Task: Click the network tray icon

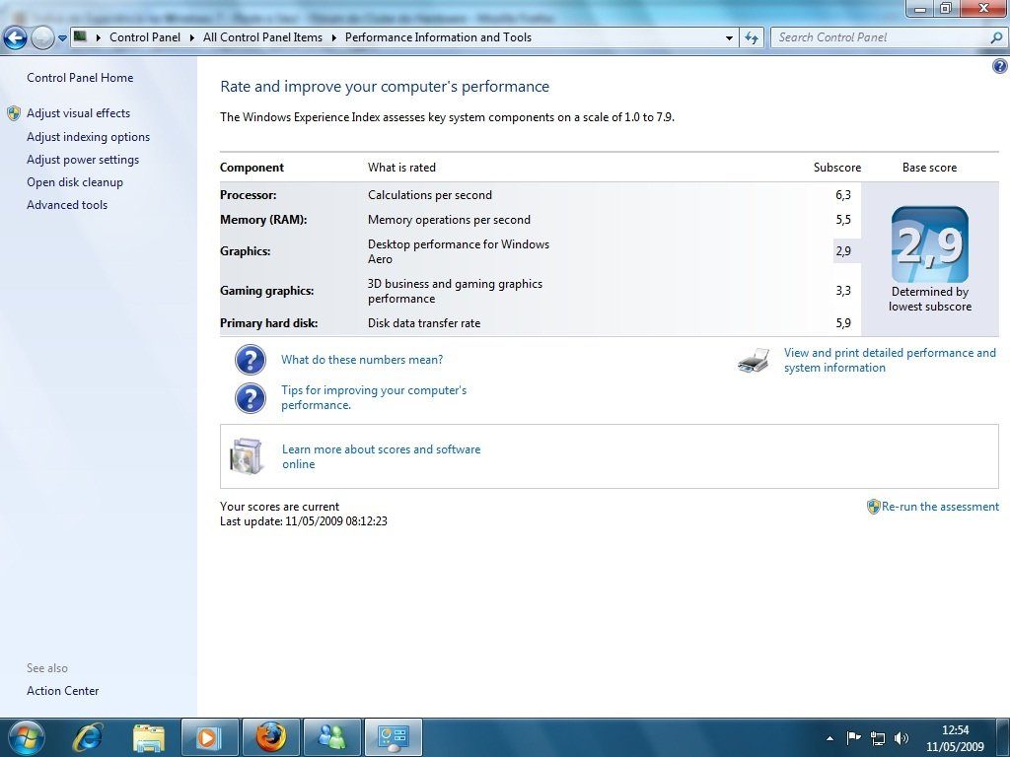Action: click(877, 737)
